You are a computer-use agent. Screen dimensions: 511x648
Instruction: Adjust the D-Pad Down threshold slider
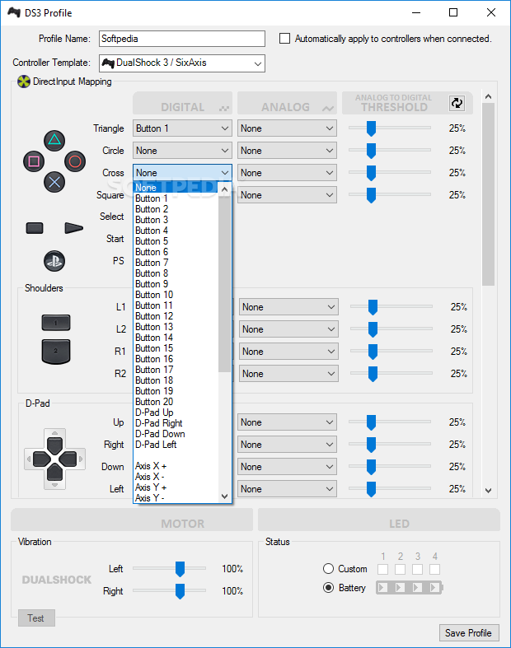[371, 467]
